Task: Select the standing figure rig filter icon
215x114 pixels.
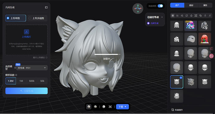Action: point(205,16)
